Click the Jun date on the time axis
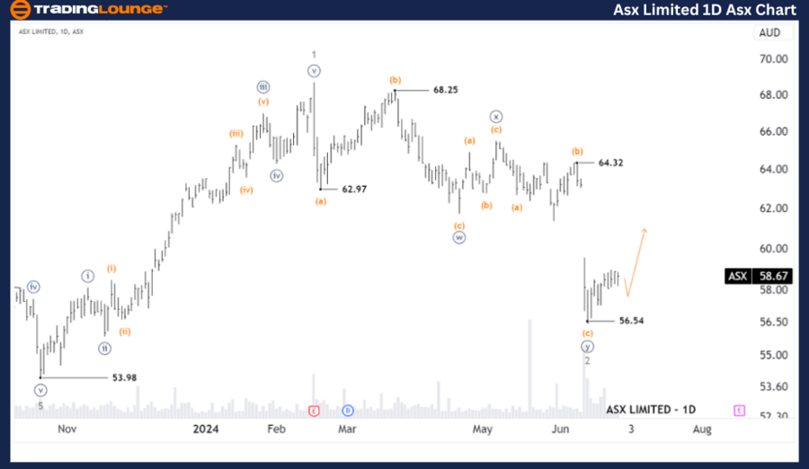 [x=560, y=429]
